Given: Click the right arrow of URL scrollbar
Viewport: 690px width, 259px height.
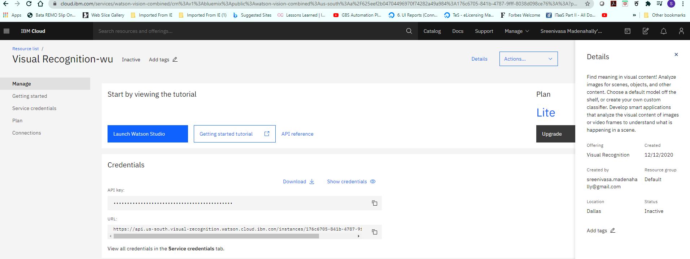Looking at the screenshot, I should 358,236.
